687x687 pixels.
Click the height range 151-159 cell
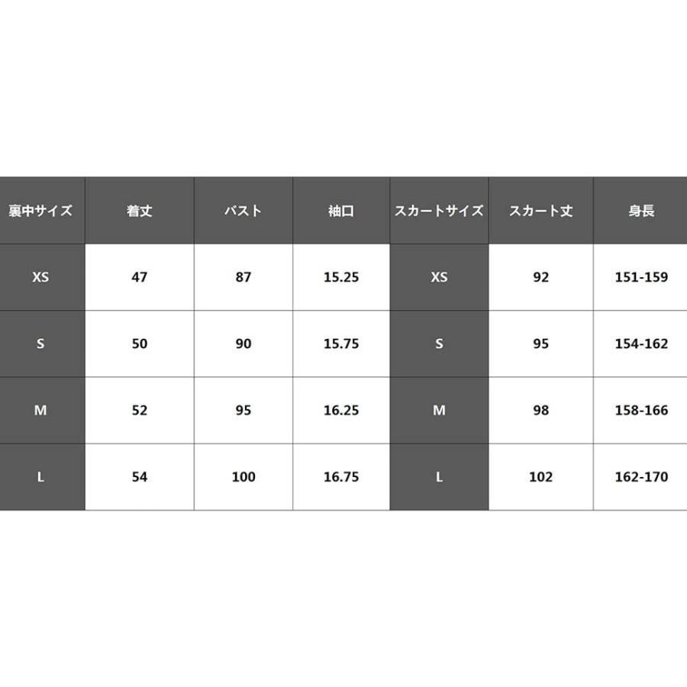click(641, 277)
